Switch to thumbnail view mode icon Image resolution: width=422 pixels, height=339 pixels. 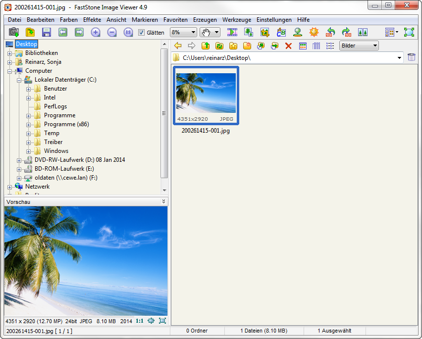point(303,46)
